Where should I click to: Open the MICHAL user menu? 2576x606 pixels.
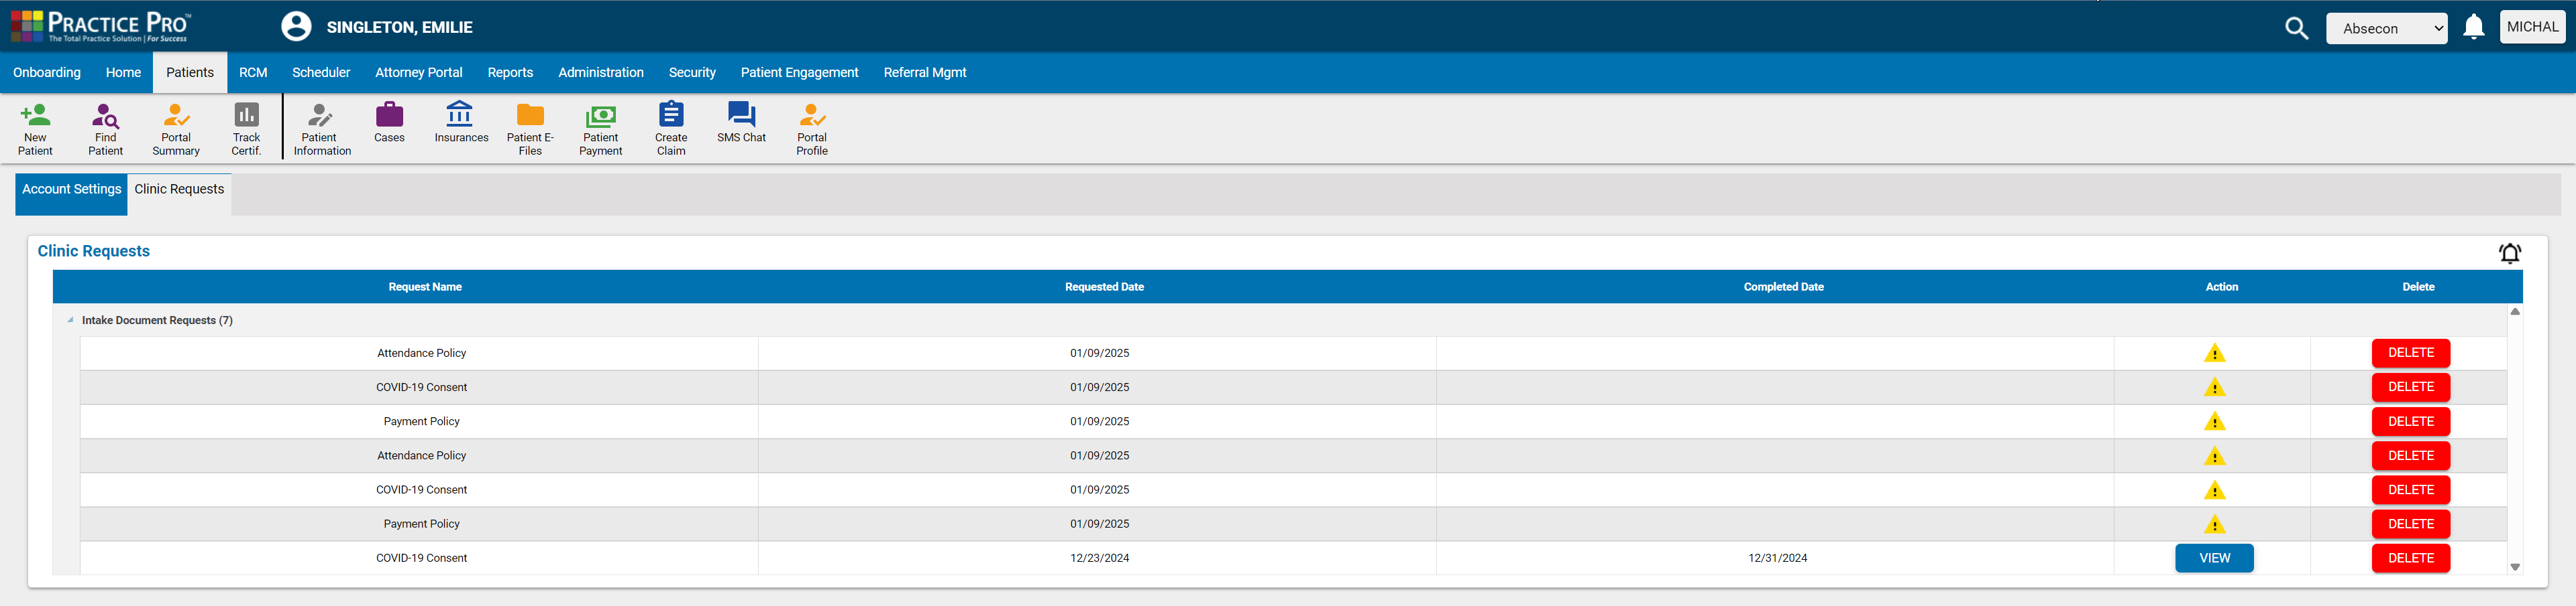[2532, 27]
